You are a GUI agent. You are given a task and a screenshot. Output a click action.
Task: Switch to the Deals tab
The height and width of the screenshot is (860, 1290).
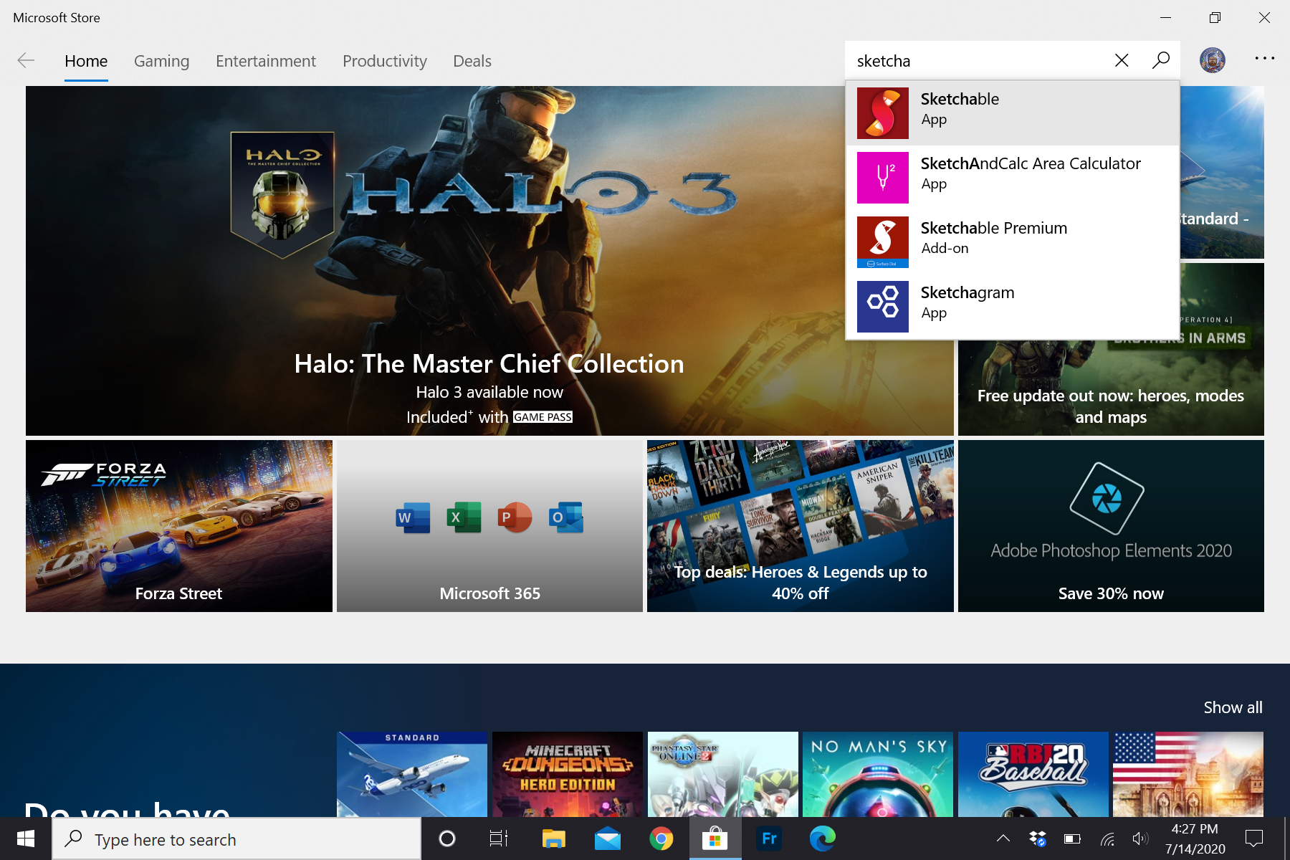coord(472,62)
